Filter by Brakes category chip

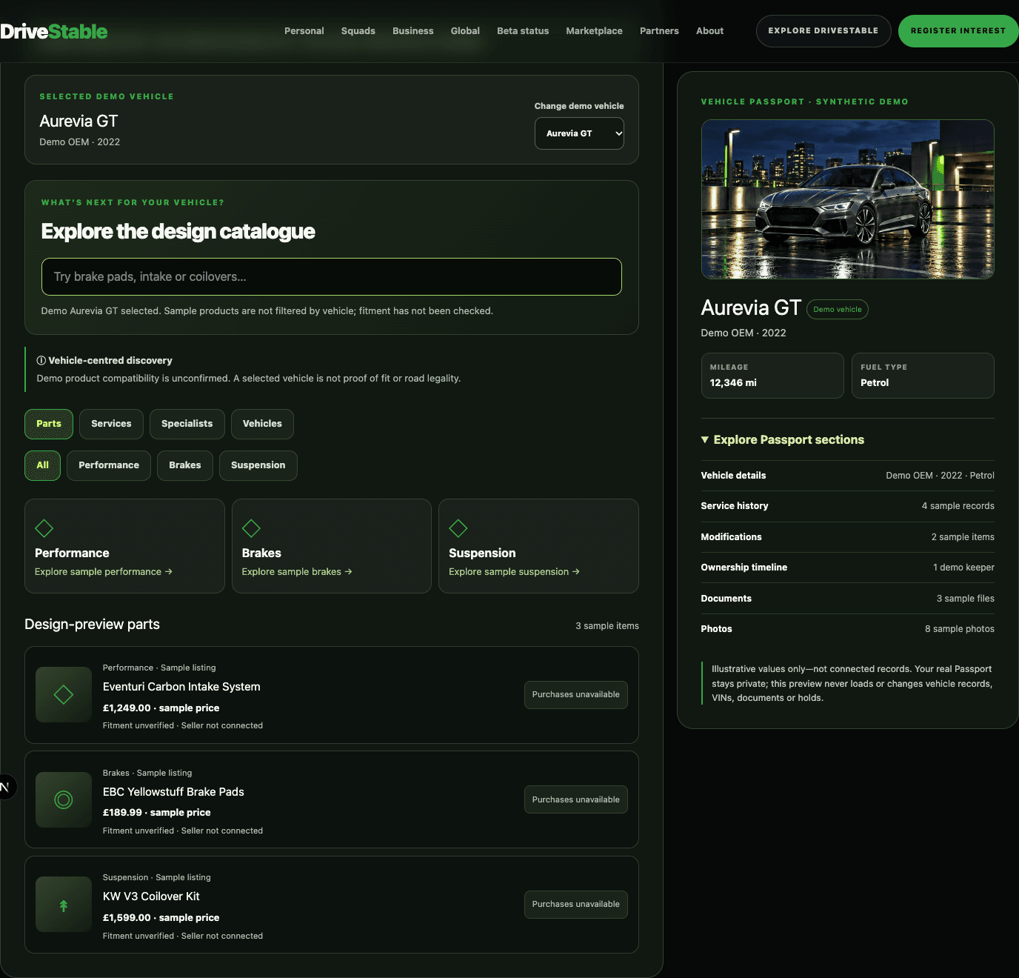[x=185, y=465]
